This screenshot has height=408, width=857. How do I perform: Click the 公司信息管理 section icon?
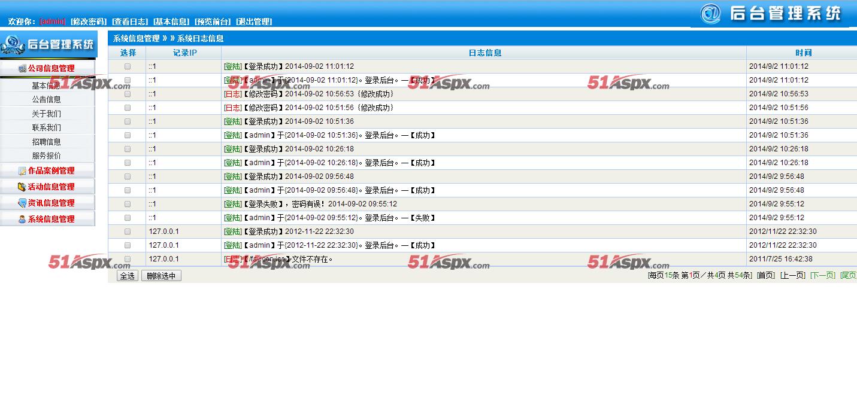coord(22,69)
